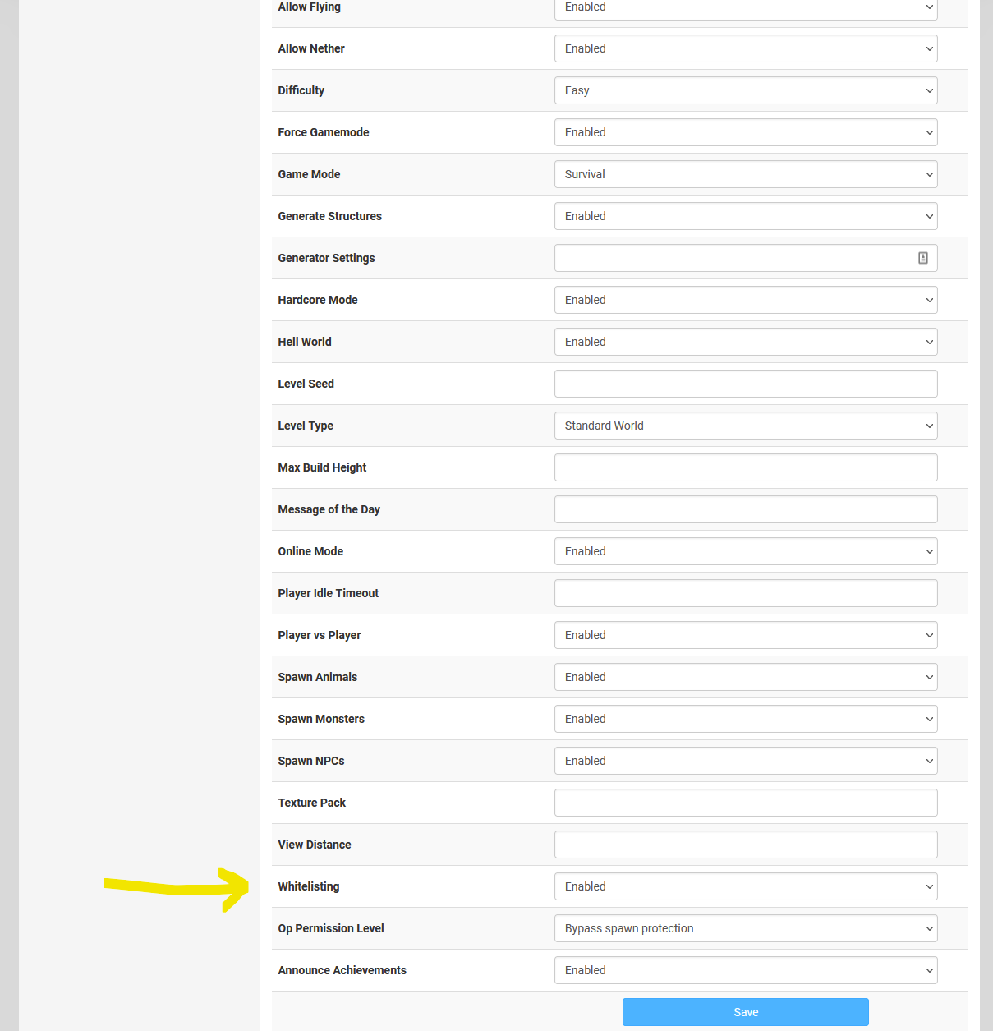Screen dimensions: 993x1031
Task: Open the Op Permission Level dropdown
Action: (x=745, y=928)
